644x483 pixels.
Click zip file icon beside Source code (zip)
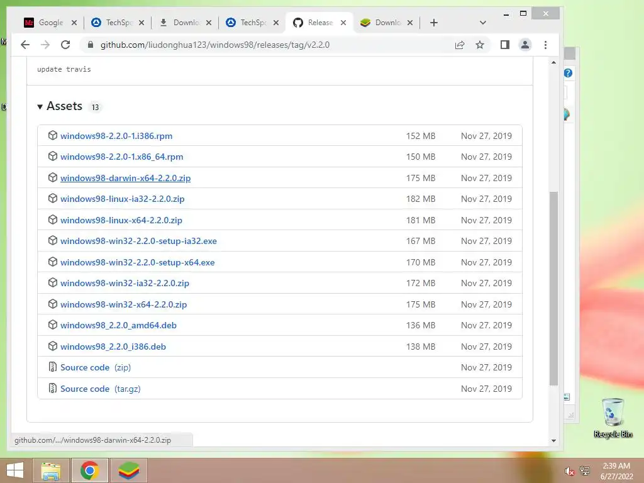point(53,367)
